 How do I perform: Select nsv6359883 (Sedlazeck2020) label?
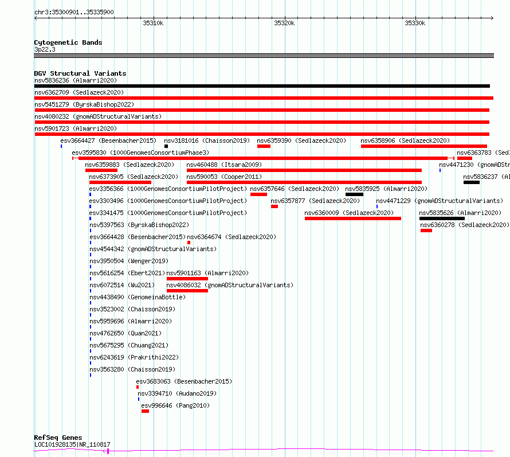coord(130,165)
